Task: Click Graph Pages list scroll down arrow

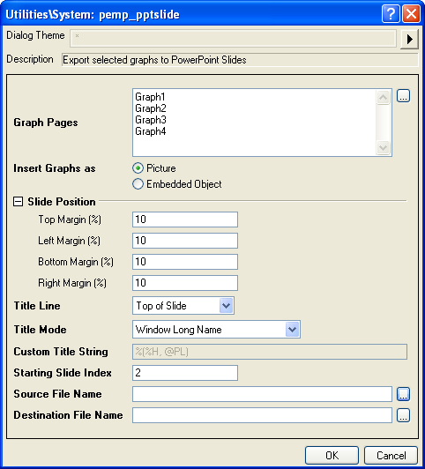Action: pos(384,147)
